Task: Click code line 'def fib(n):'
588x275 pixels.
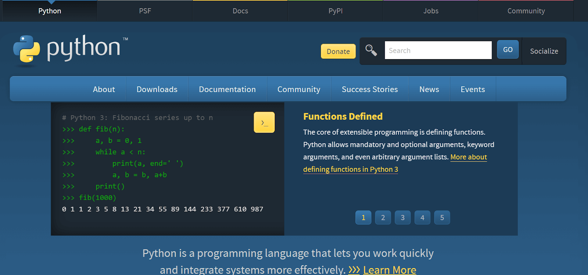Action: [102, 129]
